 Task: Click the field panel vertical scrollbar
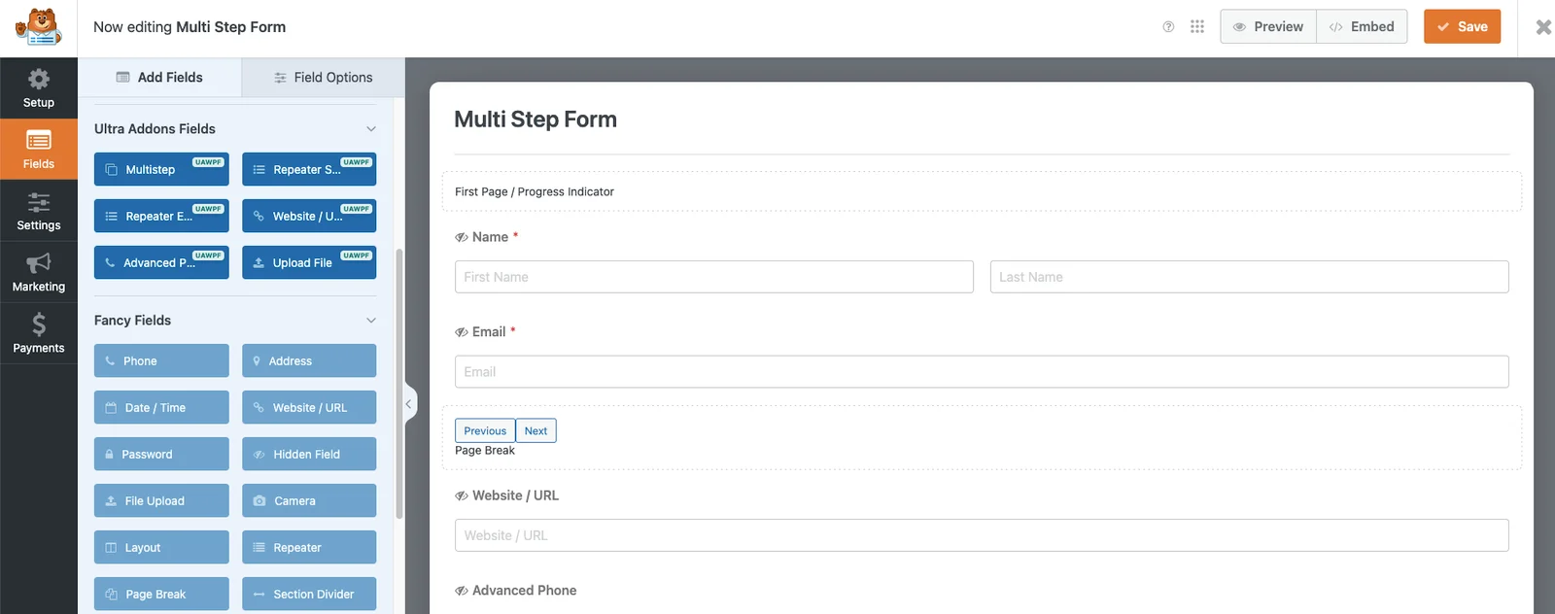[x=398, y=384]
